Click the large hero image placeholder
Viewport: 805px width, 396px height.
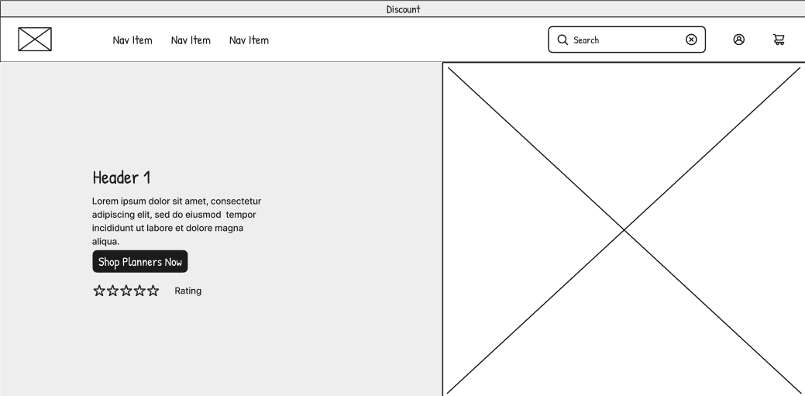click(x=624, y=229)
